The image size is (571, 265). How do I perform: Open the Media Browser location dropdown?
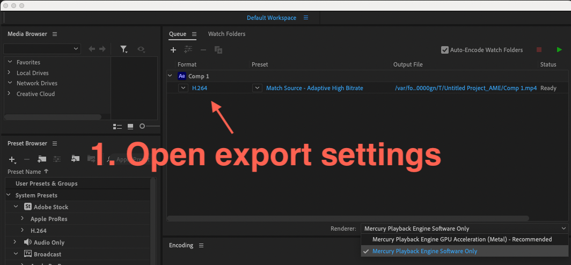pos(42,48)
